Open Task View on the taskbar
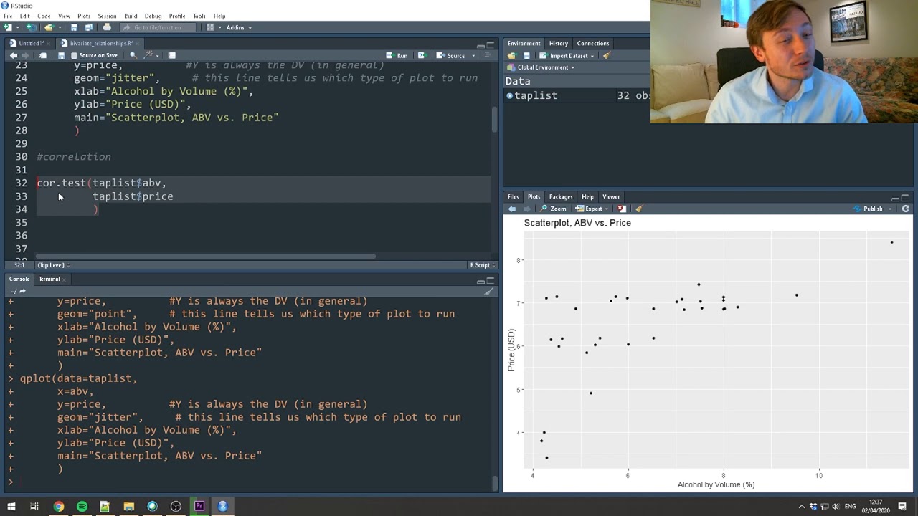This screenshot has width=918, height=516. 34,506
